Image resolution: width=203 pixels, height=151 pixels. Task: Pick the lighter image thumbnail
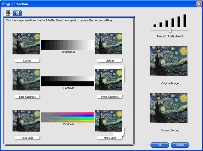(x=109, y=44)
